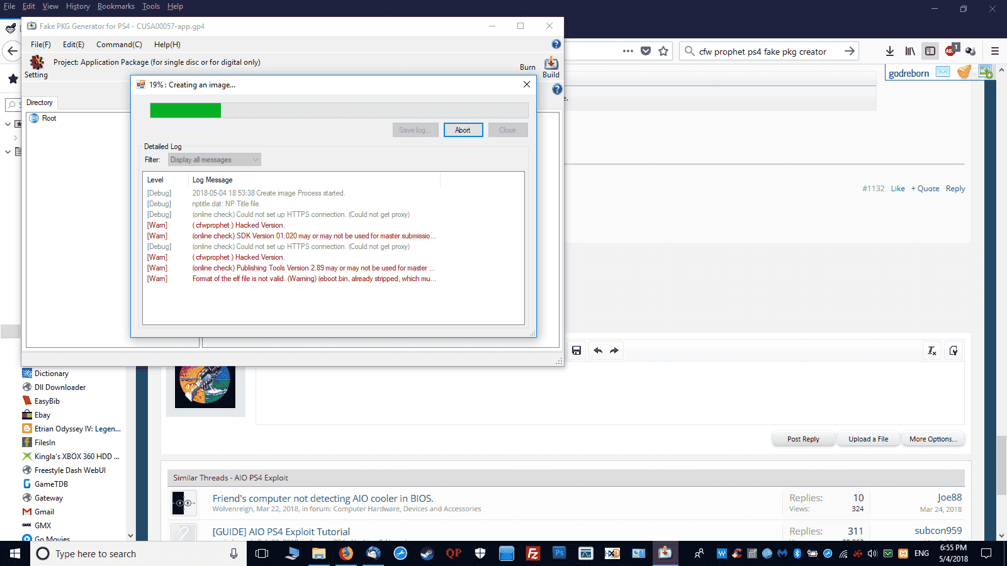The image size is (1007, 566).
Task: Click the save draft floppy icon in the editor
Action: tap(577, 350)
